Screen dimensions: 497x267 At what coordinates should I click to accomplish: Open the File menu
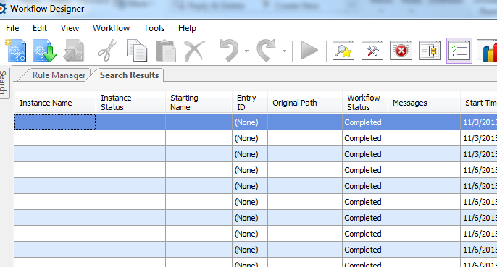12,28
